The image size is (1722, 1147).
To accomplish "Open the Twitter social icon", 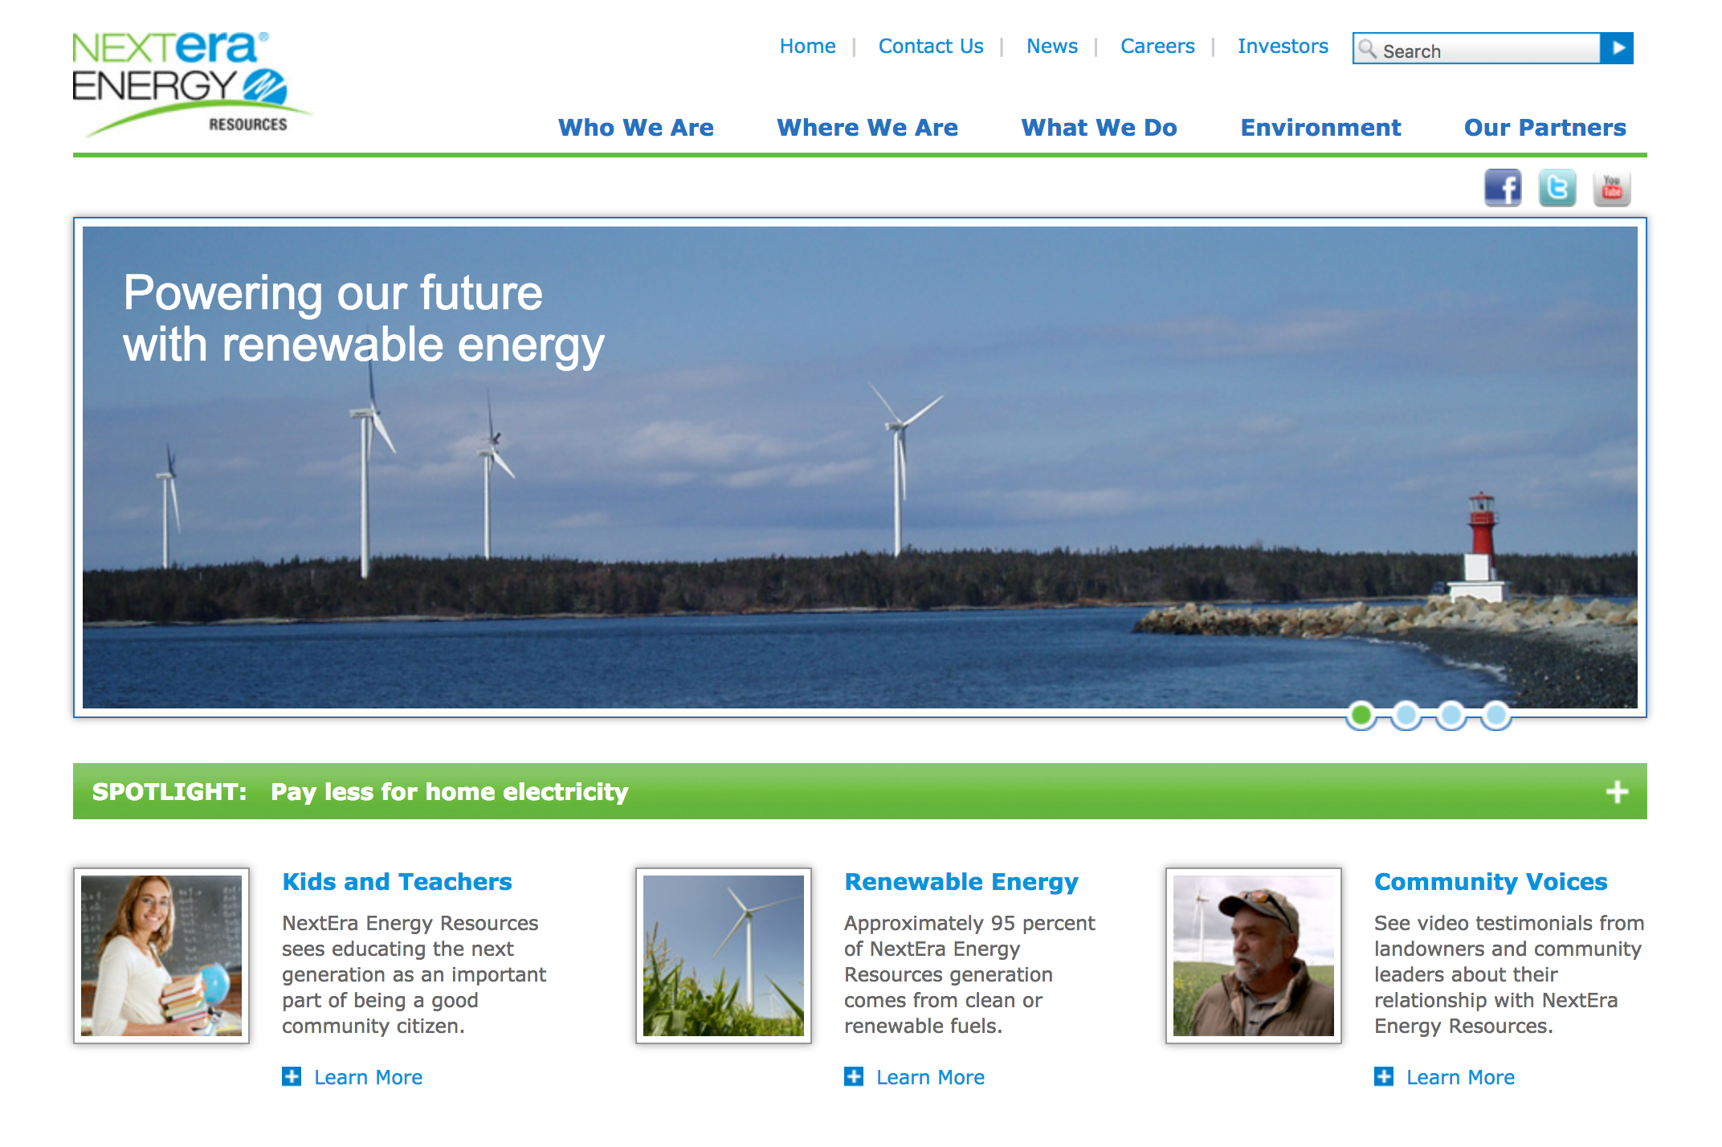I will 1557,189.
